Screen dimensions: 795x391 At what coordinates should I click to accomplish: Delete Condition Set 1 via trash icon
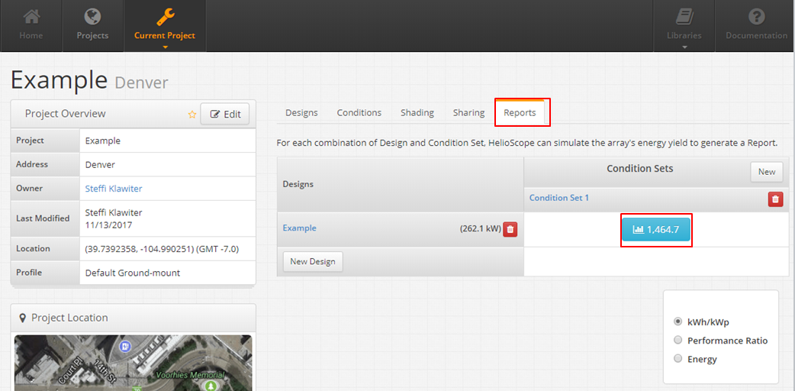tap(775, 199)
